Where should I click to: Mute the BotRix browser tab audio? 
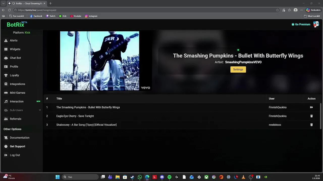click(x=13, y=4)
